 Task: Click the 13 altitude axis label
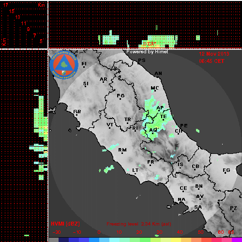click(18, 17)
